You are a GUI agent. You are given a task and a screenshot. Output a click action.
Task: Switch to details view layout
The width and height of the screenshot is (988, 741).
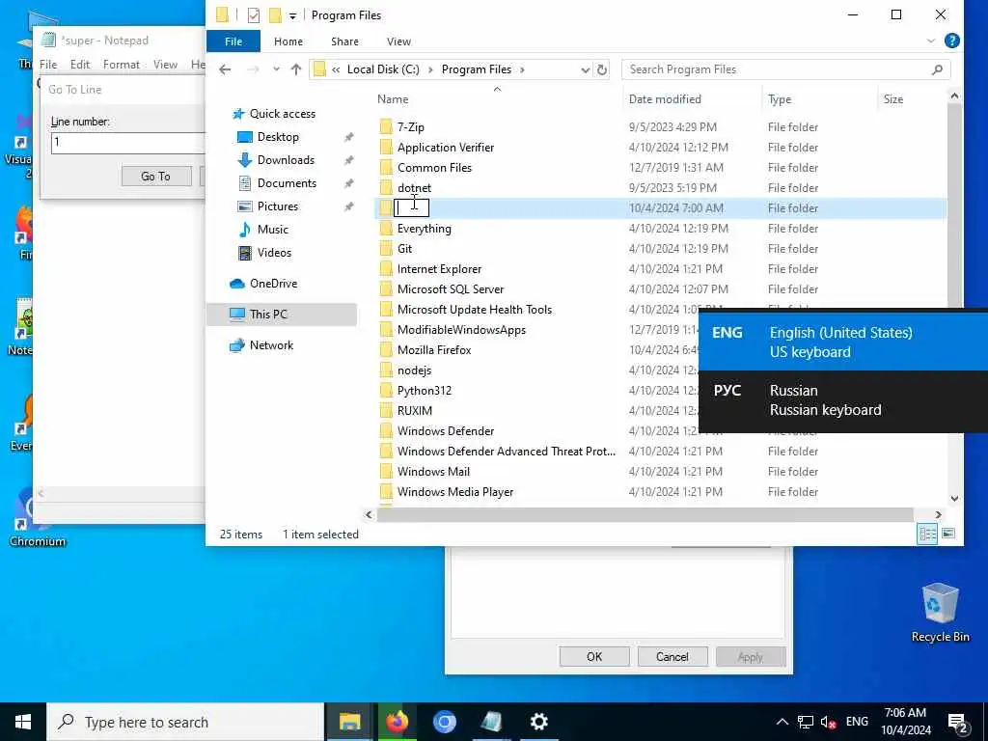(x=927, y=534)
